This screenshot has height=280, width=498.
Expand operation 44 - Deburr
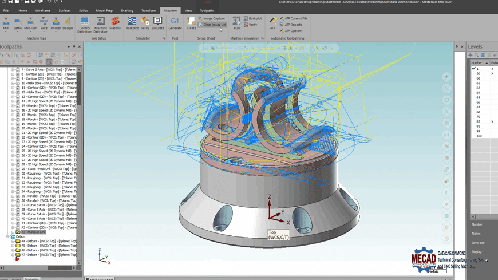(13, 241)
